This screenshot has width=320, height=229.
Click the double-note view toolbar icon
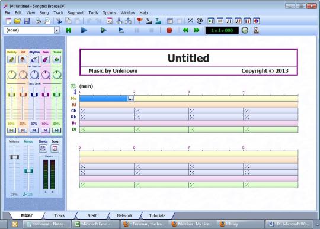pos(229,21)
